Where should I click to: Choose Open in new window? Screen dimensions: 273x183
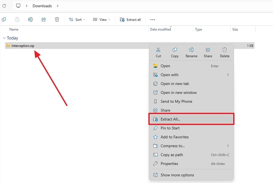click(191, 92)
